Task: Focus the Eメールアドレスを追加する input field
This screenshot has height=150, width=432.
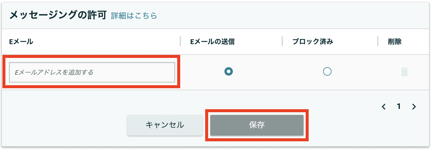Action: [92, 72]
